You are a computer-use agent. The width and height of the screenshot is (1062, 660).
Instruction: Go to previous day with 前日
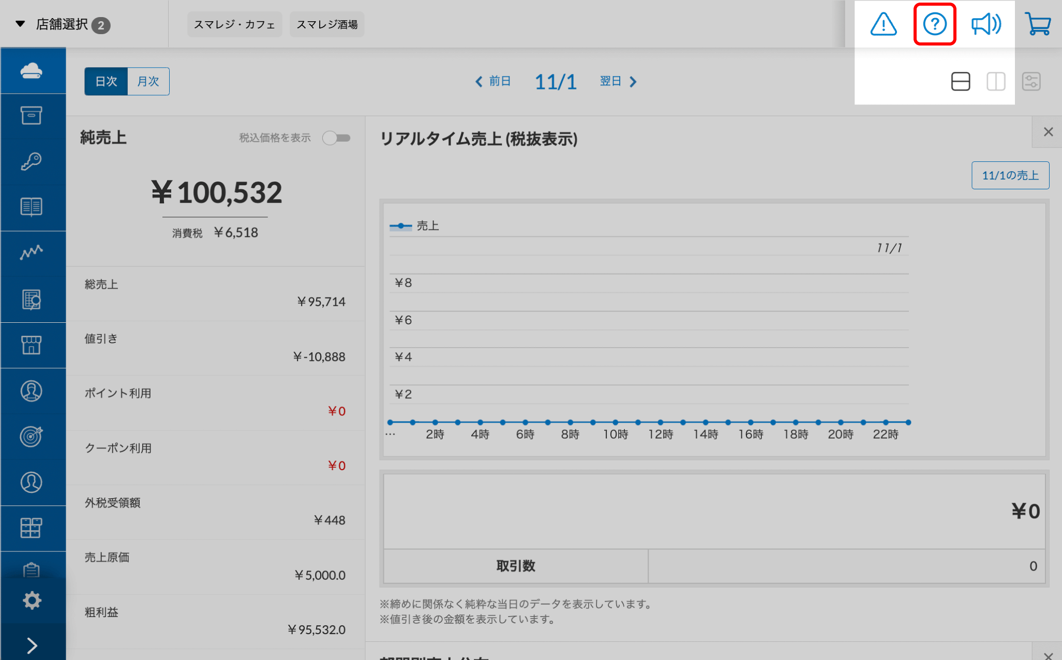[x=493, y=81]
